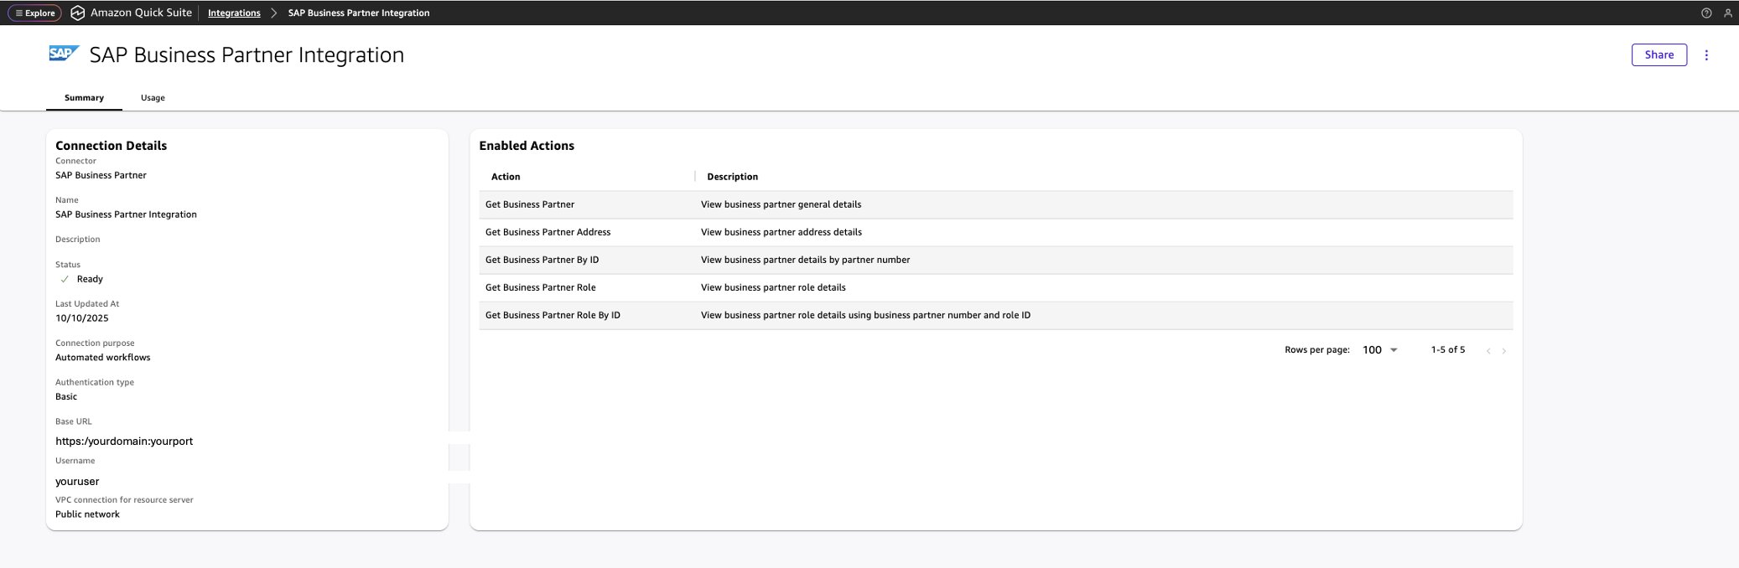This screenshot has height=568, width=1739.
Task: Click the SAP logo icon
Action: [64, 54]
